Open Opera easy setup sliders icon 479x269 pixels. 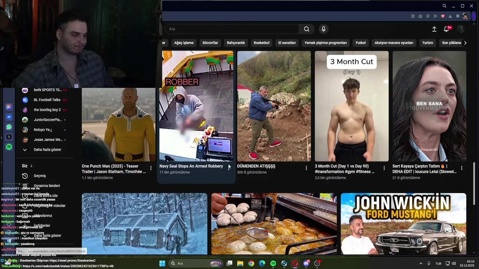[x=458, y=16]
